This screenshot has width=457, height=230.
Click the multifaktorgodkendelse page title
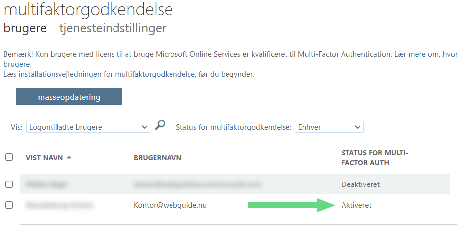(x=88, y=10)
